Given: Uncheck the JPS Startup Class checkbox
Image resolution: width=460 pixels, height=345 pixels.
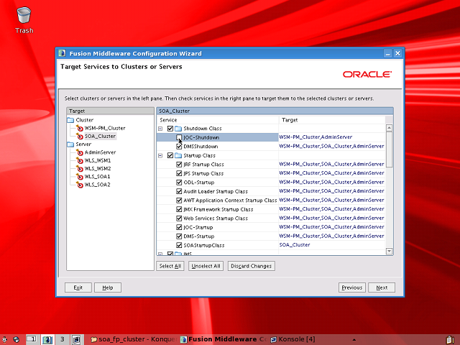Looking at the screenshot, I should [179, 173].
